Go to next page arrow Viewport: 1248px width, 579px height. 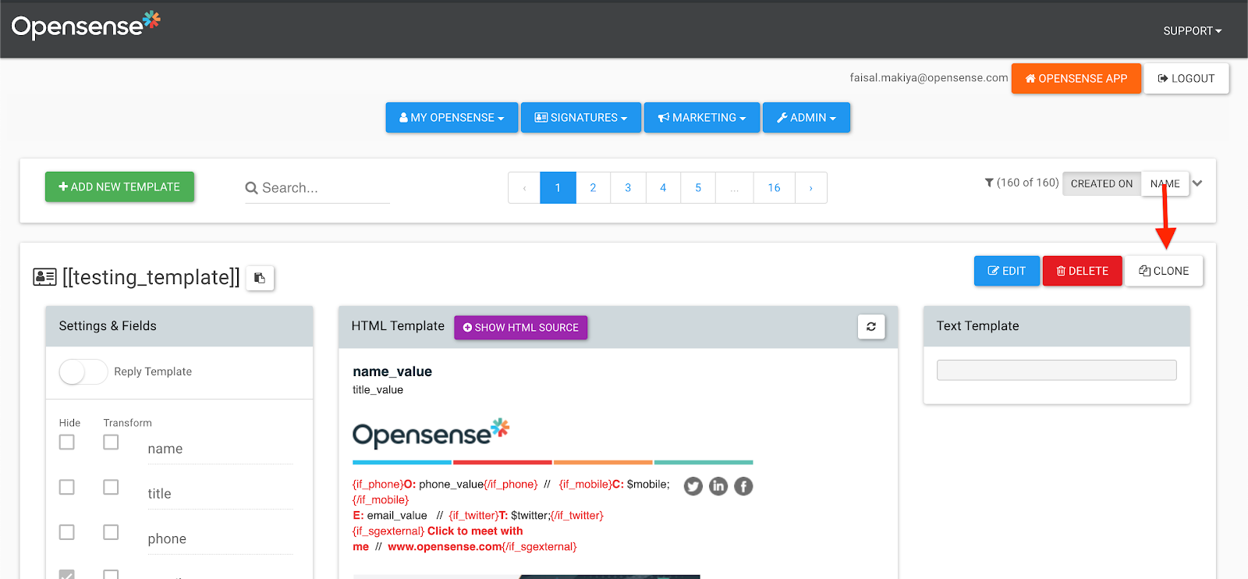tap(811, 188)
